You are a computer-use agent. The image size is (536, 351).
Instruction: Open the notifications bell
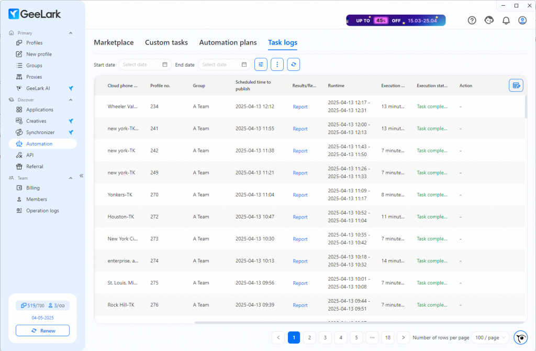click(x=506, y=20)
